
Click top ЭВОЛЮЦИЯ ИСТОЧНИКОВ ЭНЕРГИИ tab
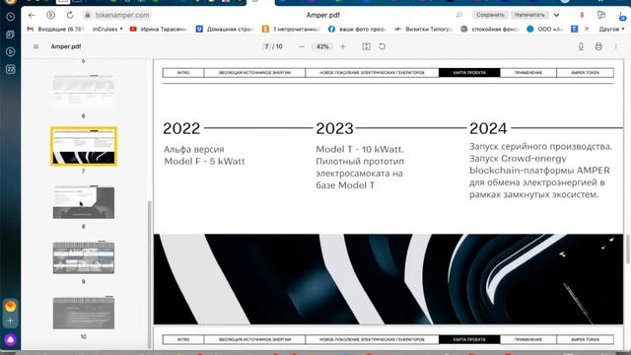click(254, 73)
